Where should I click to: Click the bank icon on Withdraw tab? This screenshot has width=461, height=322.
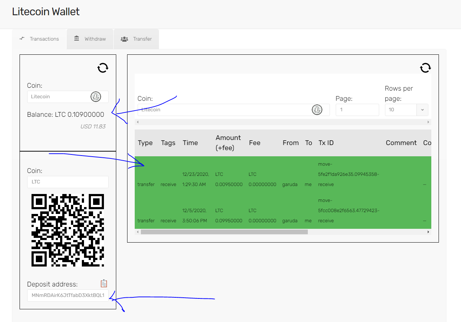point(76,39)
